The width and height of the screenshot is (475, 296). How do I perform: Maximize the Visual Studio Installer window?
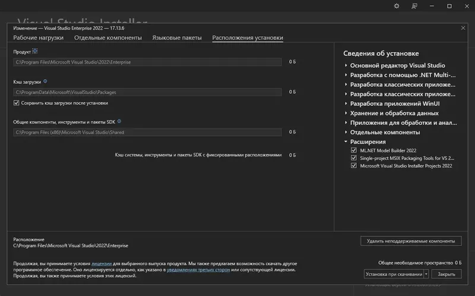(x=449, y=6)
